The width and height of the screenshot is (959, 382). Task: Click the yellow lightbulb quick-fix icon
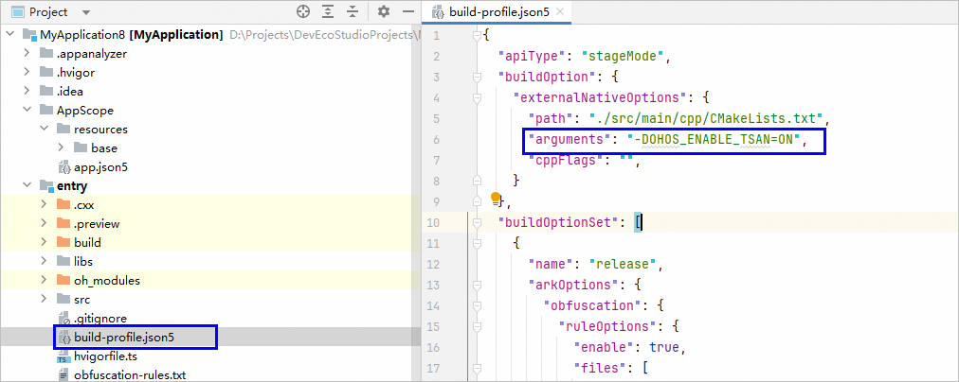(495, 198)
